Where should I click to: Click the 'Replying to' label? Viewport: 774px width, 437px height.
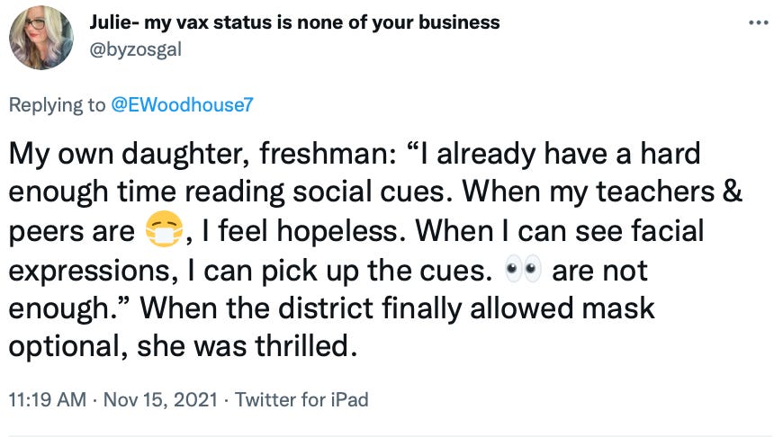(58, 105)
